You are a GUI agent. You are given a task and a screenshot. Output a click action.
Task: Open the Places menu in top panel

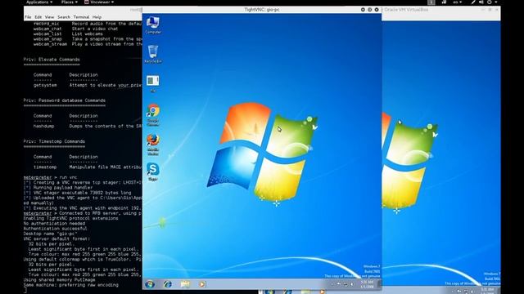click(69, 2)
